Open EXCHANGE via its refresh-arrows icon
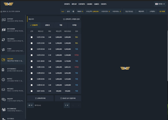The width and height of the screenshot is (168, 120). coord(3,40)
